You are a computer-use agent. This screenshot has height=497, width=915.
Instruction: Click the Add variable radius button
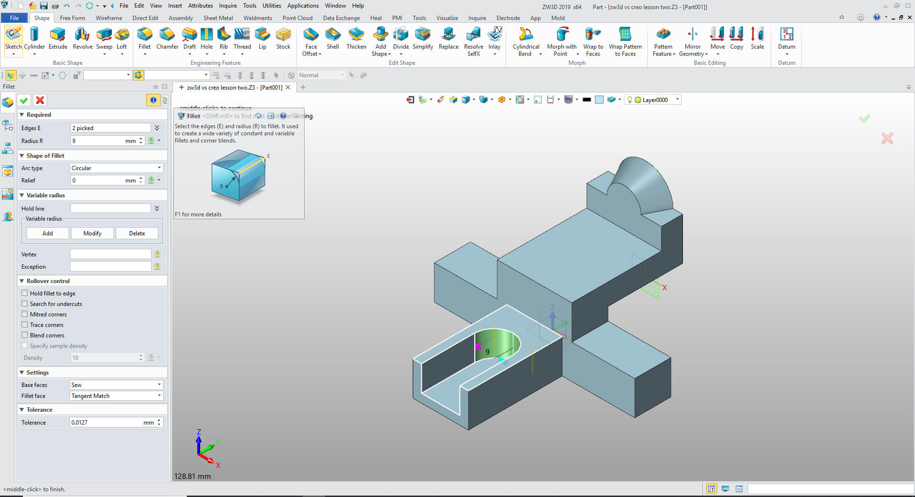[x=48, y=233]
